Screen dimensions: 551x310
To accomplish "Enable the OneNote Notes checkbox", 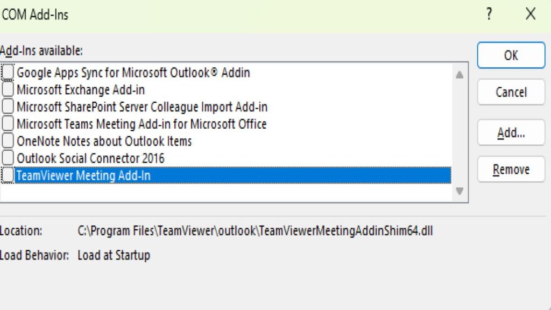I will coord(8,141).
